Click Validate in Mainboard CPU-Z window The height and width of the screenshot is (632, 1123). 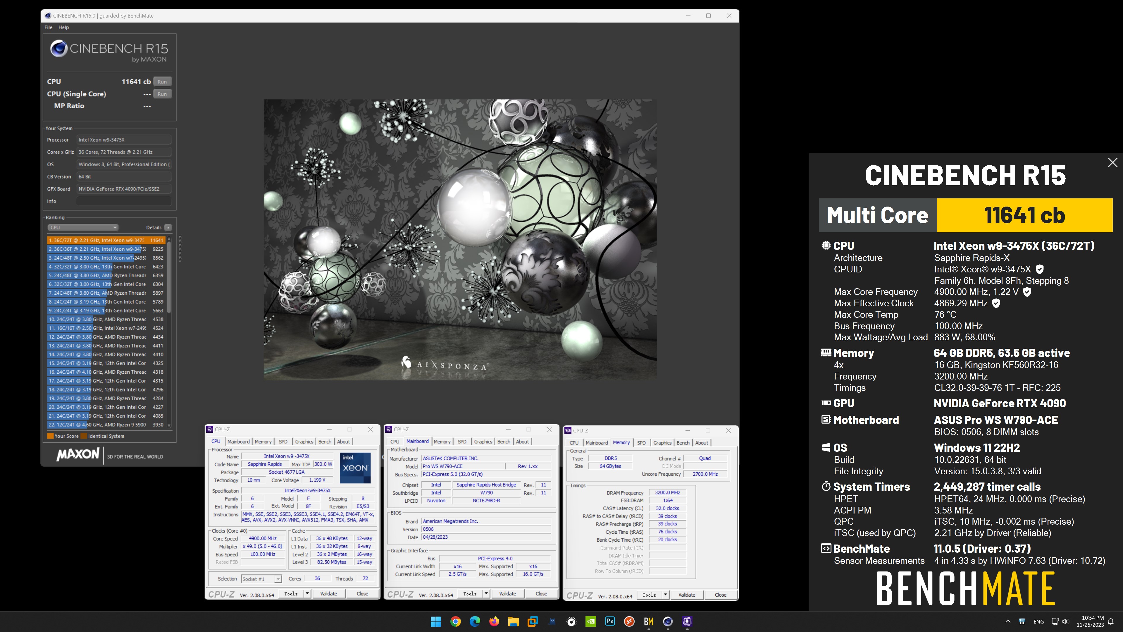(507, 594)
